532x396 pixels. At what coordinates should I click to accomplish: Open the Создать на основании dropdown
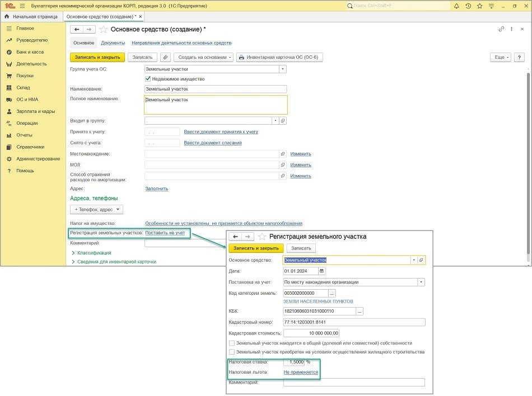pyautogui.click(x=204, y=57)
